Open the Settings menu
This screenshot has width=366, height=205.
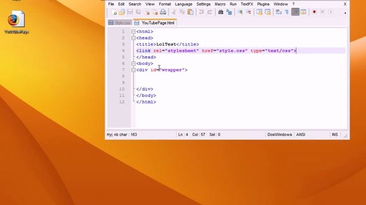tap(204, 4)
